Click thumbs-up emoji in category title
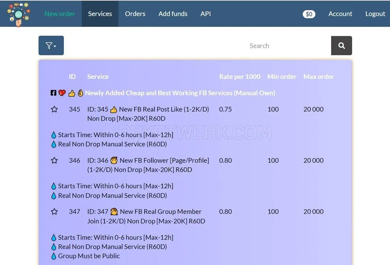Screen dimensions: 390x265 72,93
